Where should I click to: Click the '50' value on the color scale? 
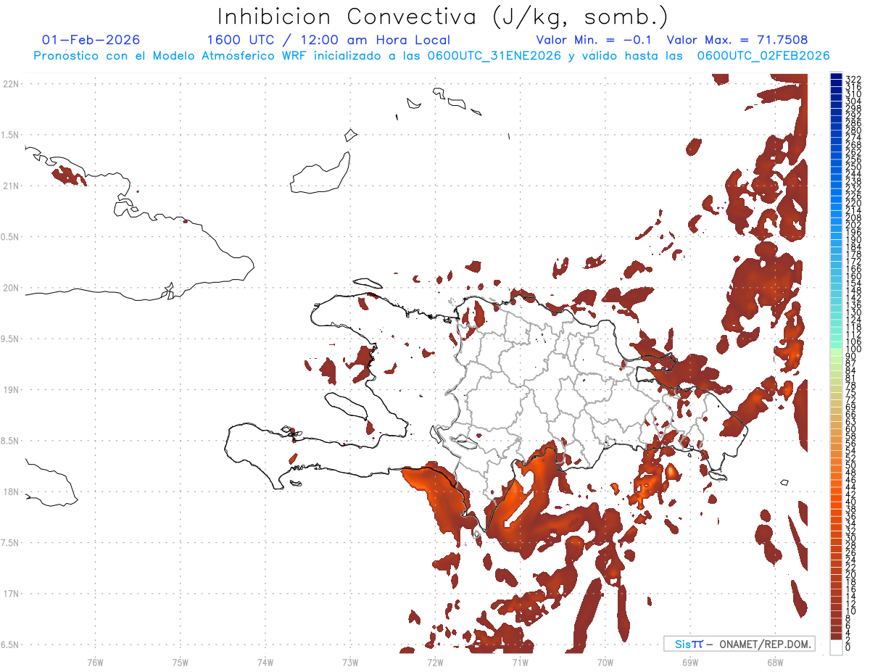[x=851, y=465]
